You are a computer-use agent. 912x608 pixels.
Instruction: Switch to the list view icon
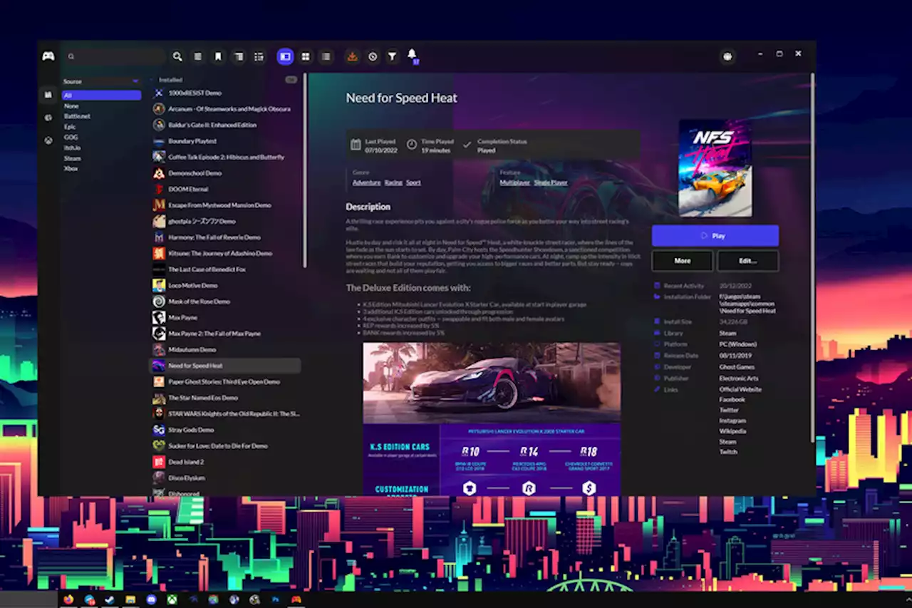[326, 56]
